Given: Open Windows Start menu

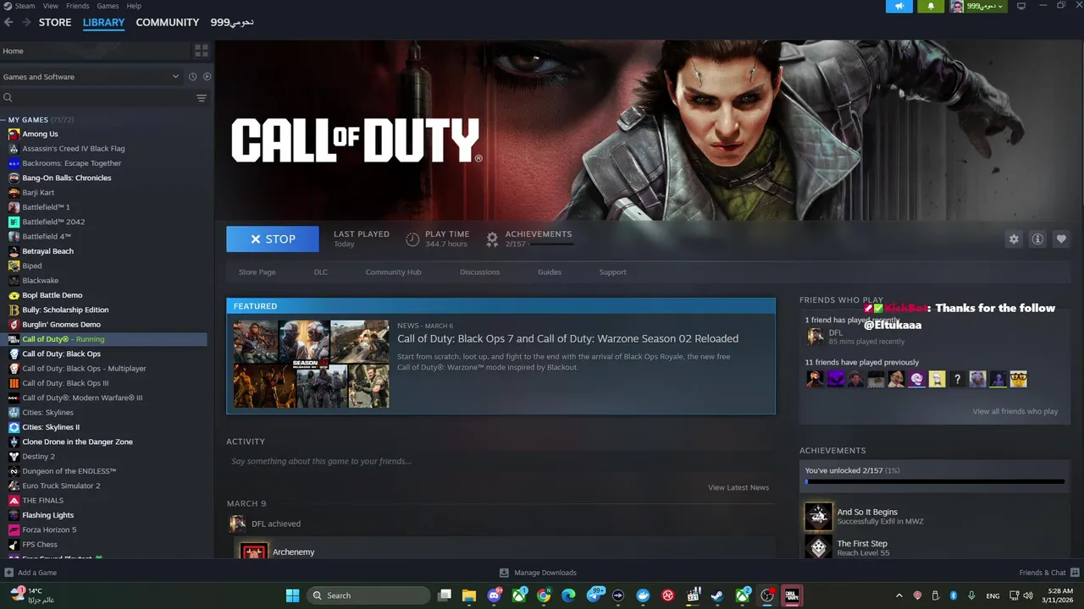Looking at the screenshot, I should point(292,595).
